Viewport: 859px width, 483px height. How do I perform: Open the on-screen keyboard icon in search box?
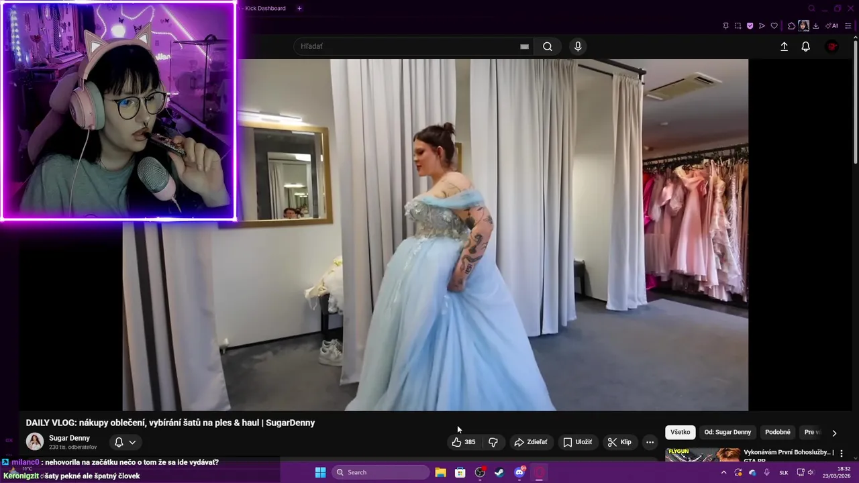tap(524, 46)
